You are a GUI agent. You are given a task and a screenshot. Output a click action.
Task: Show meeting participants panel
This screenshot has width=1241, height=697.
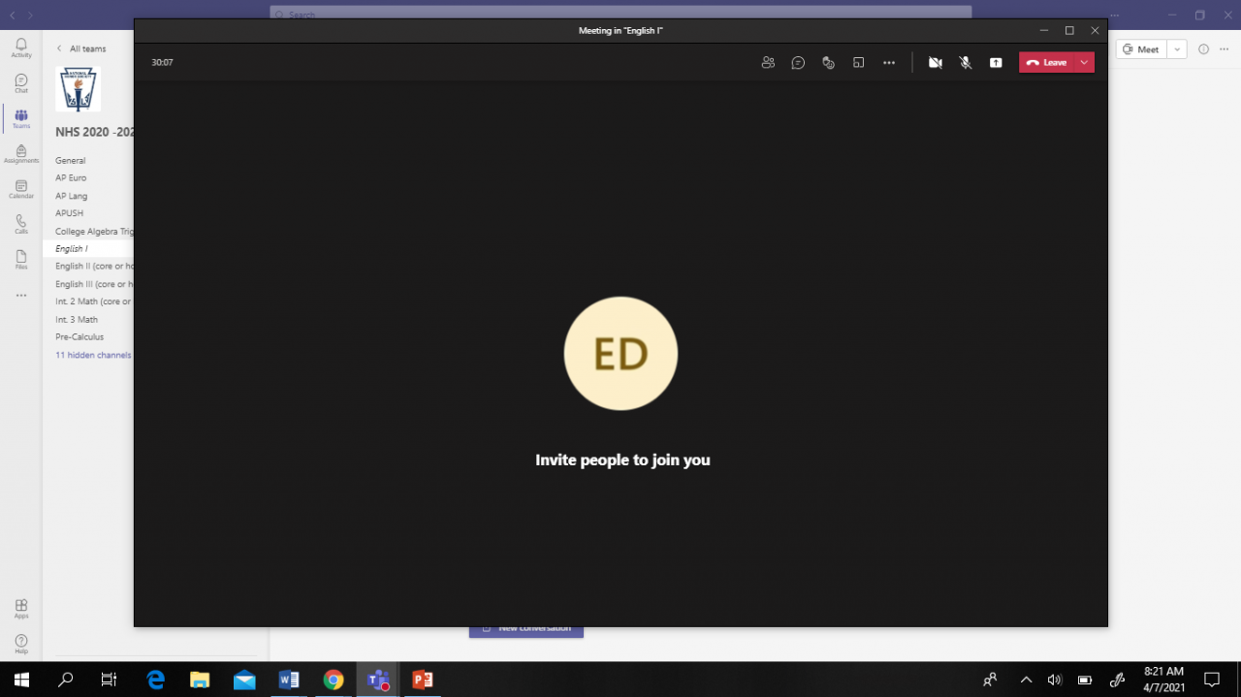pos(768,62)
